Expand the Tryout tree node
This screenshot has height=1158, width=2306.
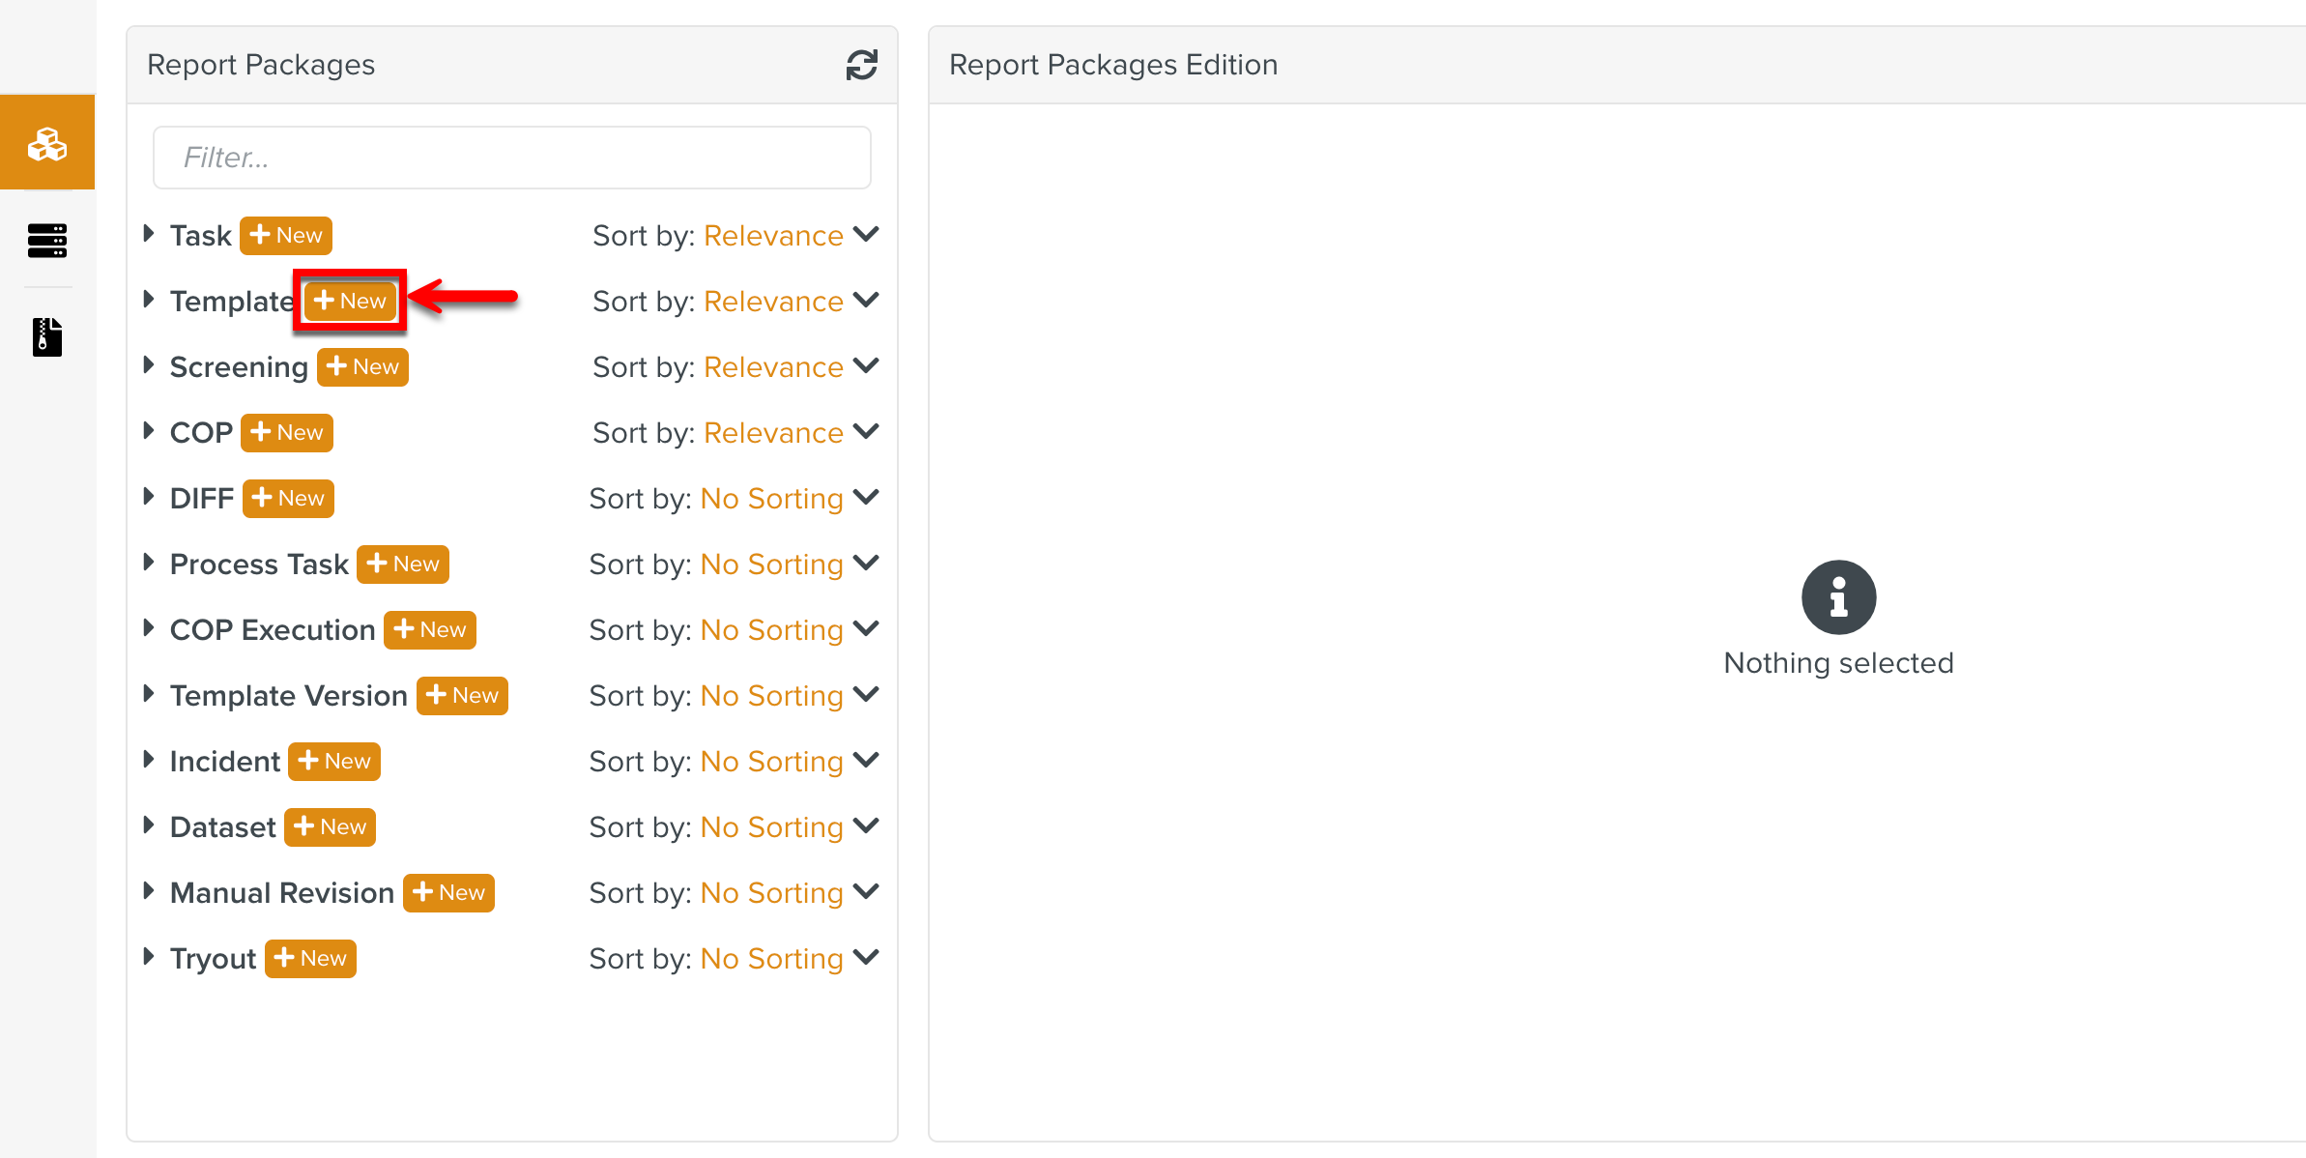(x=149, y=956)
